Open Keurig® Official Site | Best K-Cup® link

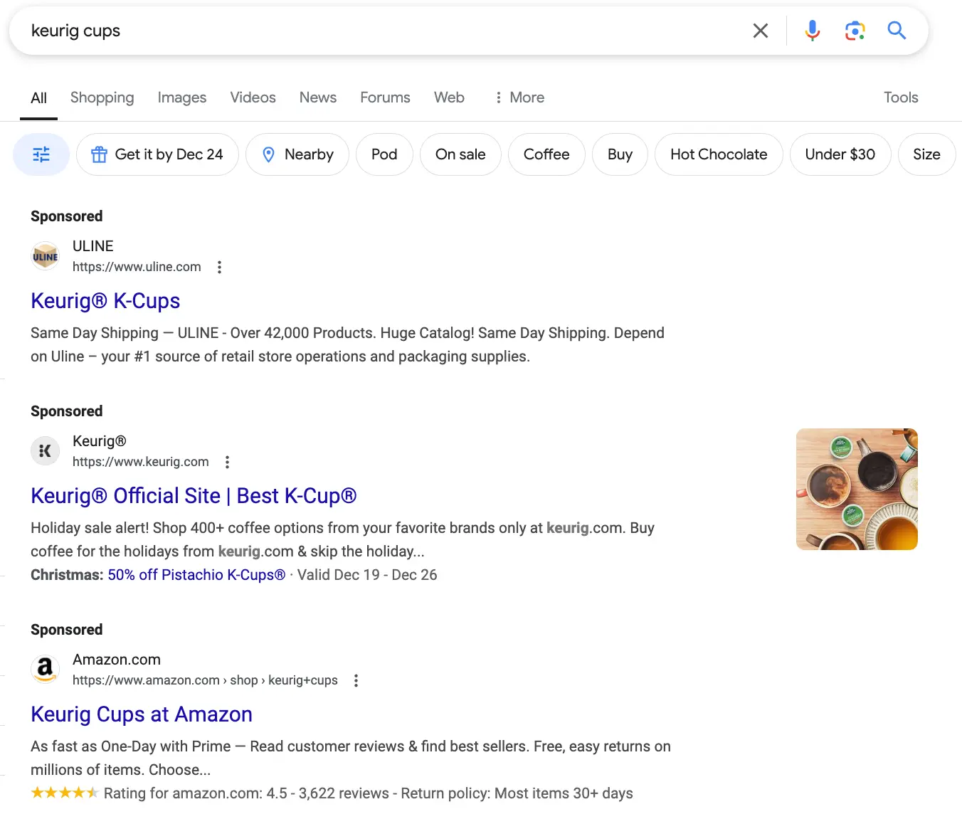point(194,496)
